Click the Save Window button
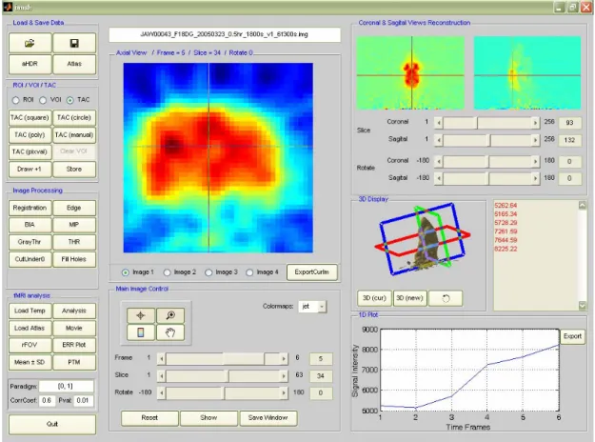 tap(268, 417)
